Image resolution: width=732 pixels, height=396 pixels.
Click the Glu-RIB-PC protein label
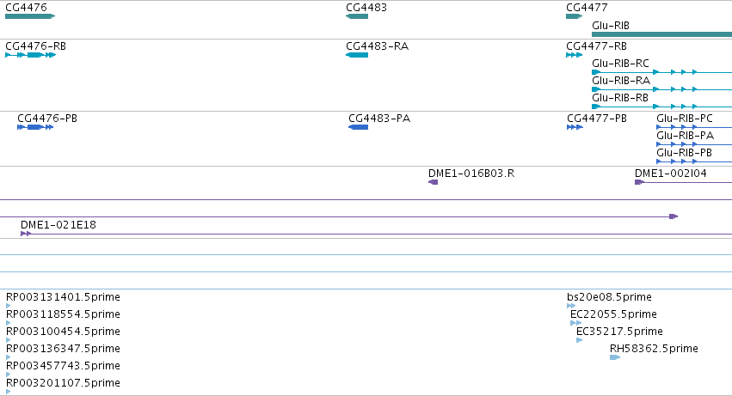[x=685, y=119]
